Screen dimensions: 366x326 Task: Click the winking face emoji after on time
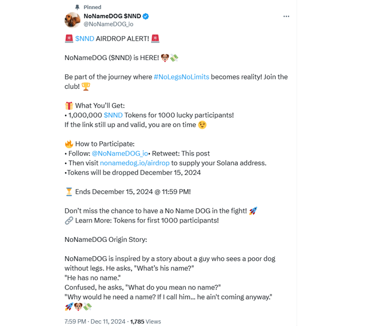(x=202, y=125)
